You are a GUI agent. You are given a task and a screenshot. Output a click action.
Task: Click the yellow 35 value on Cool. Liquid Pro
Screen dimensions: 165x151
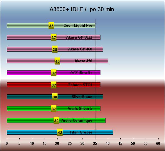[51, 25]
